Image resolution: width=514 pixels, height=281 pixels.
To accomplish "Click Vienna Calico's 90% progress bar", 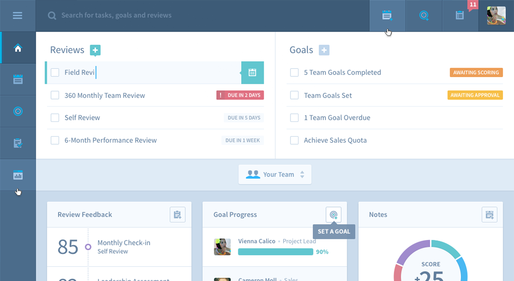I will click(276, 252).
